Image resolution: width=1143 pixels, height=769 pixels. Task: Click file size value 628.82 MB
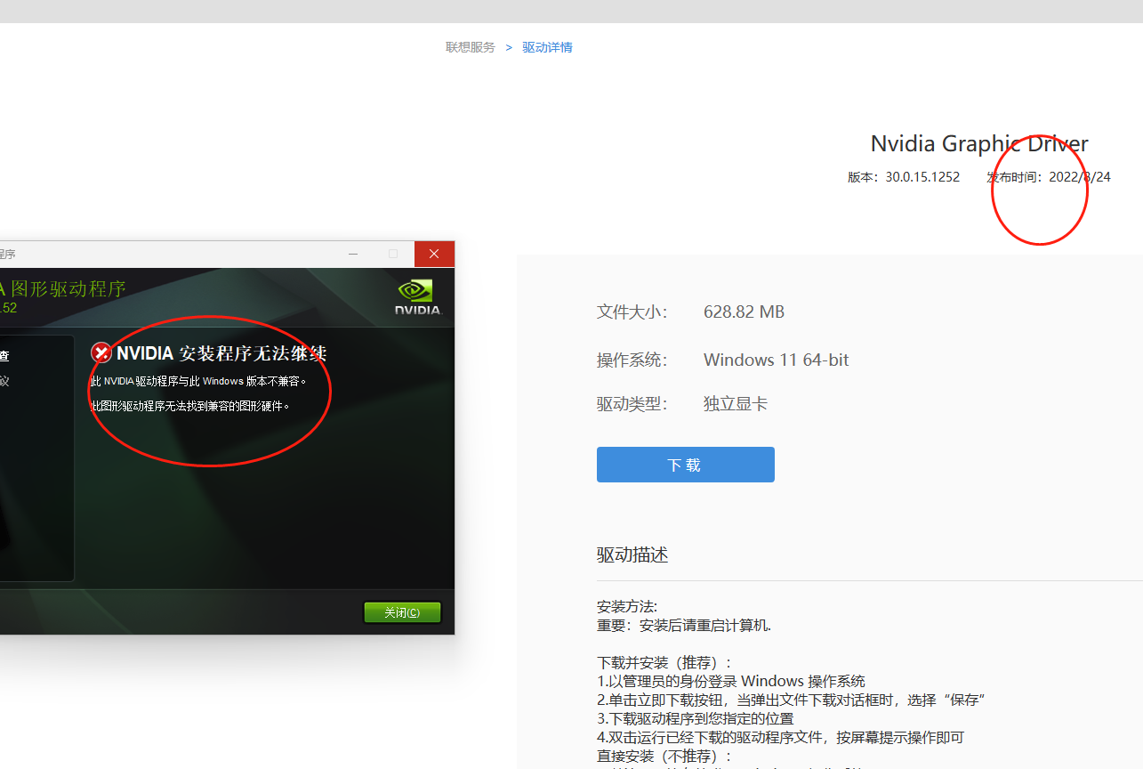click(x=744, y=312)
